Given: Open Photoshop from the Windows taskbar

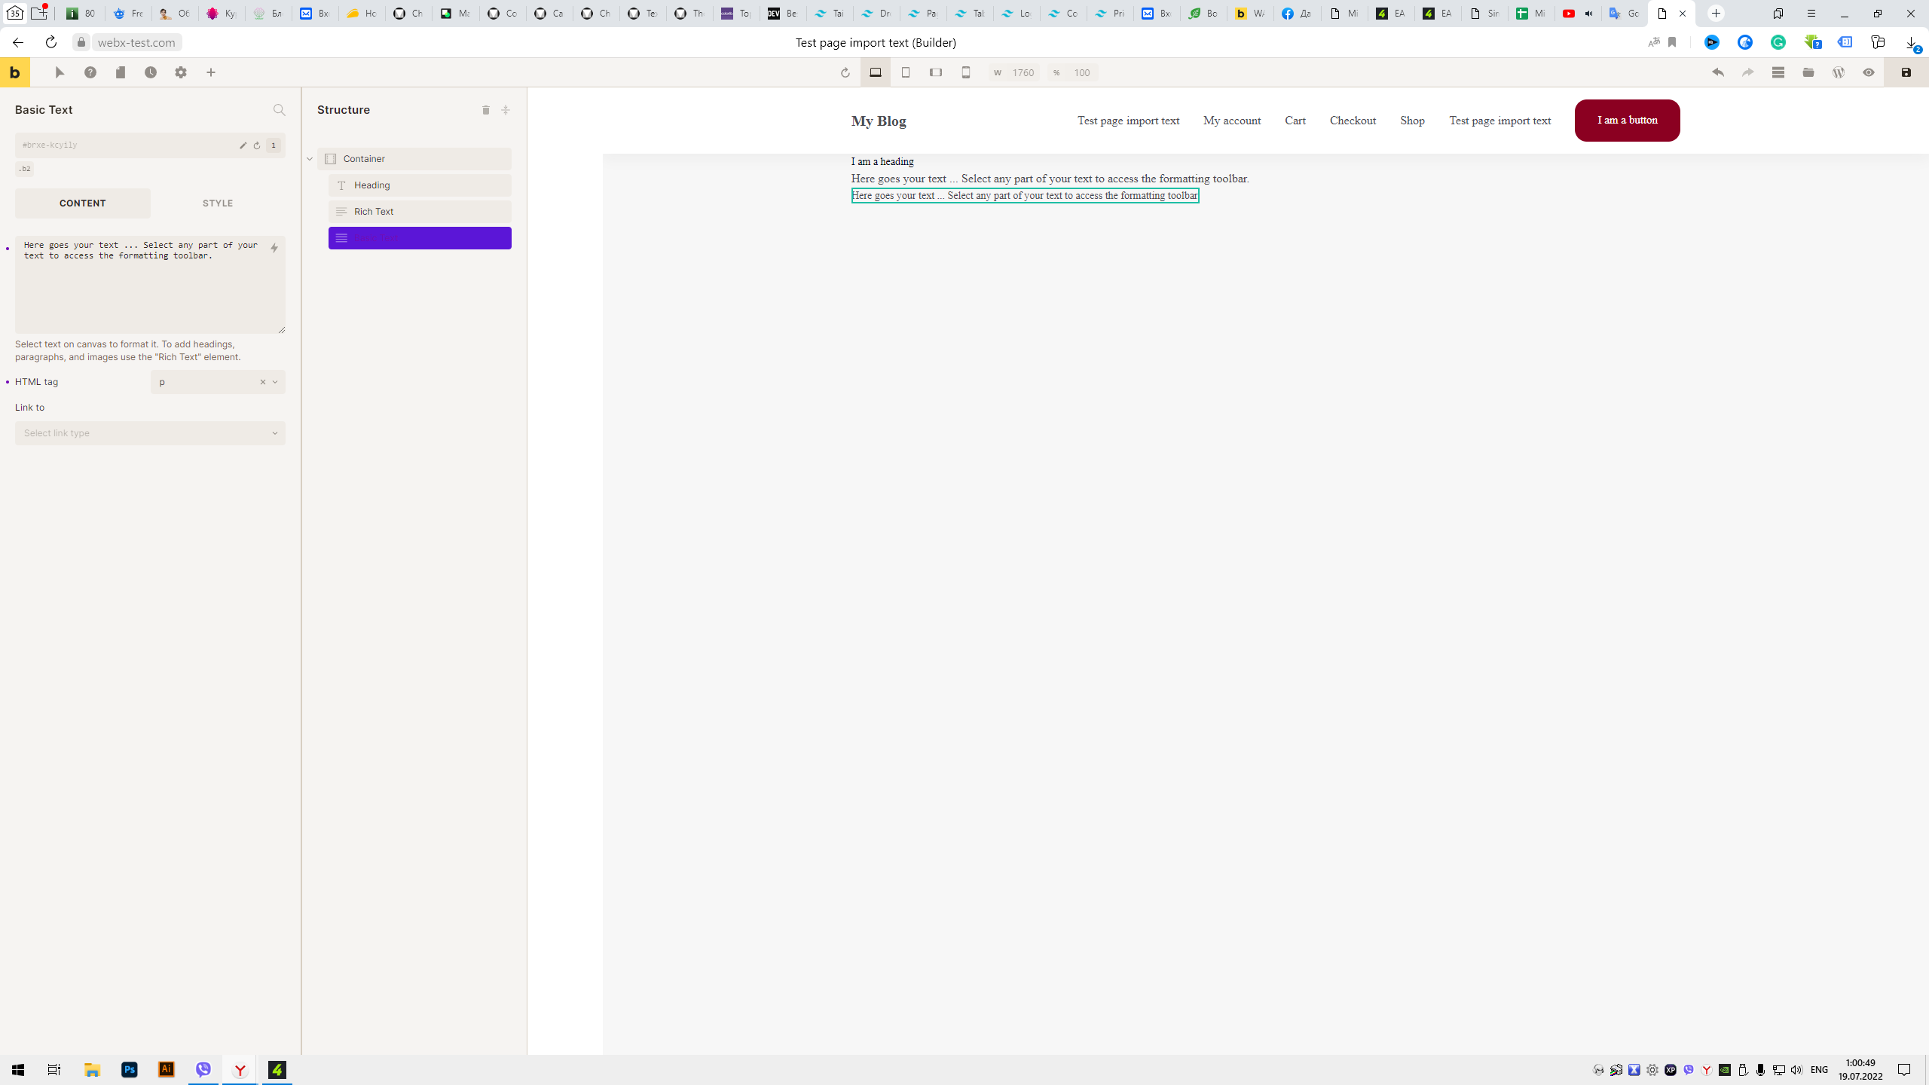Looking at the screenshot, I should 130,1070.
